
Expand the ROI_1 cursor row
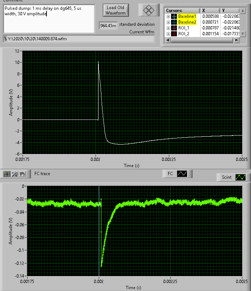click(168, 28)
